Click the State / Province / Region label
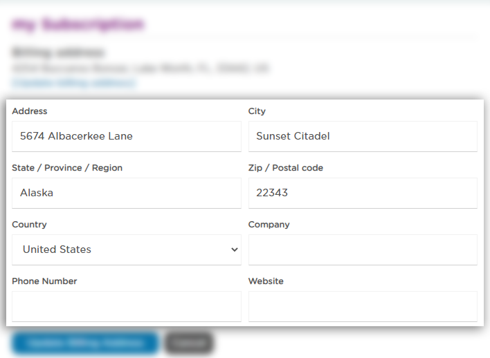This screenshot has width=490, height=358. (x=67, y=168)
